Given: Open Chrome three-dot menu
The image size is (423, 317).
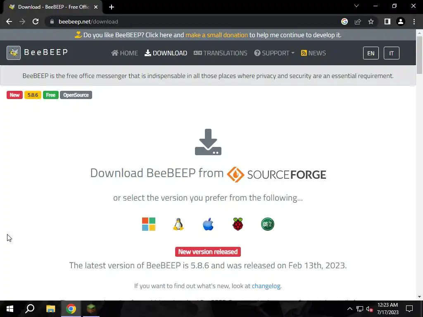Looking at the screenshot, I should click(414, 21).
